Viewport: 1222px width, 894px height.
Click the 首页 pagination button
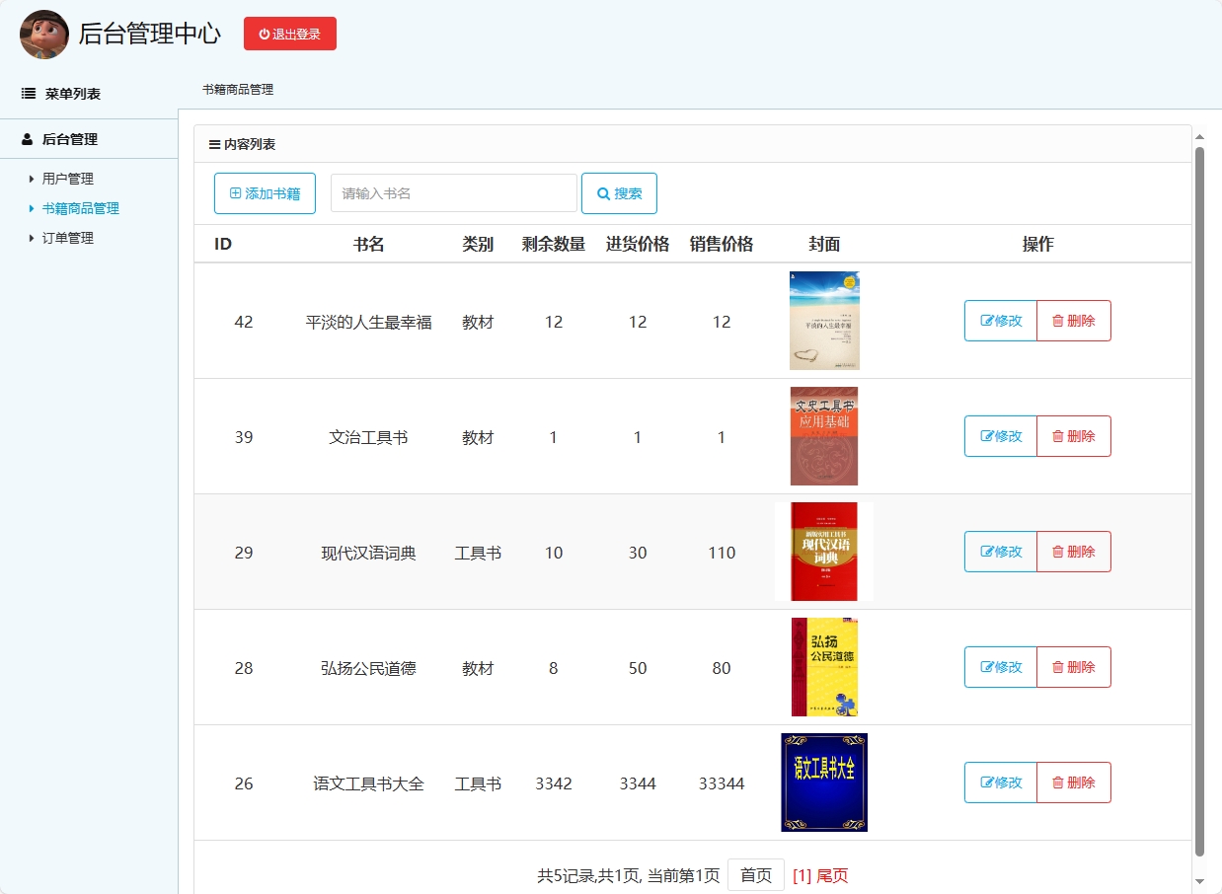pyautogui.click(x=755, y=874)
